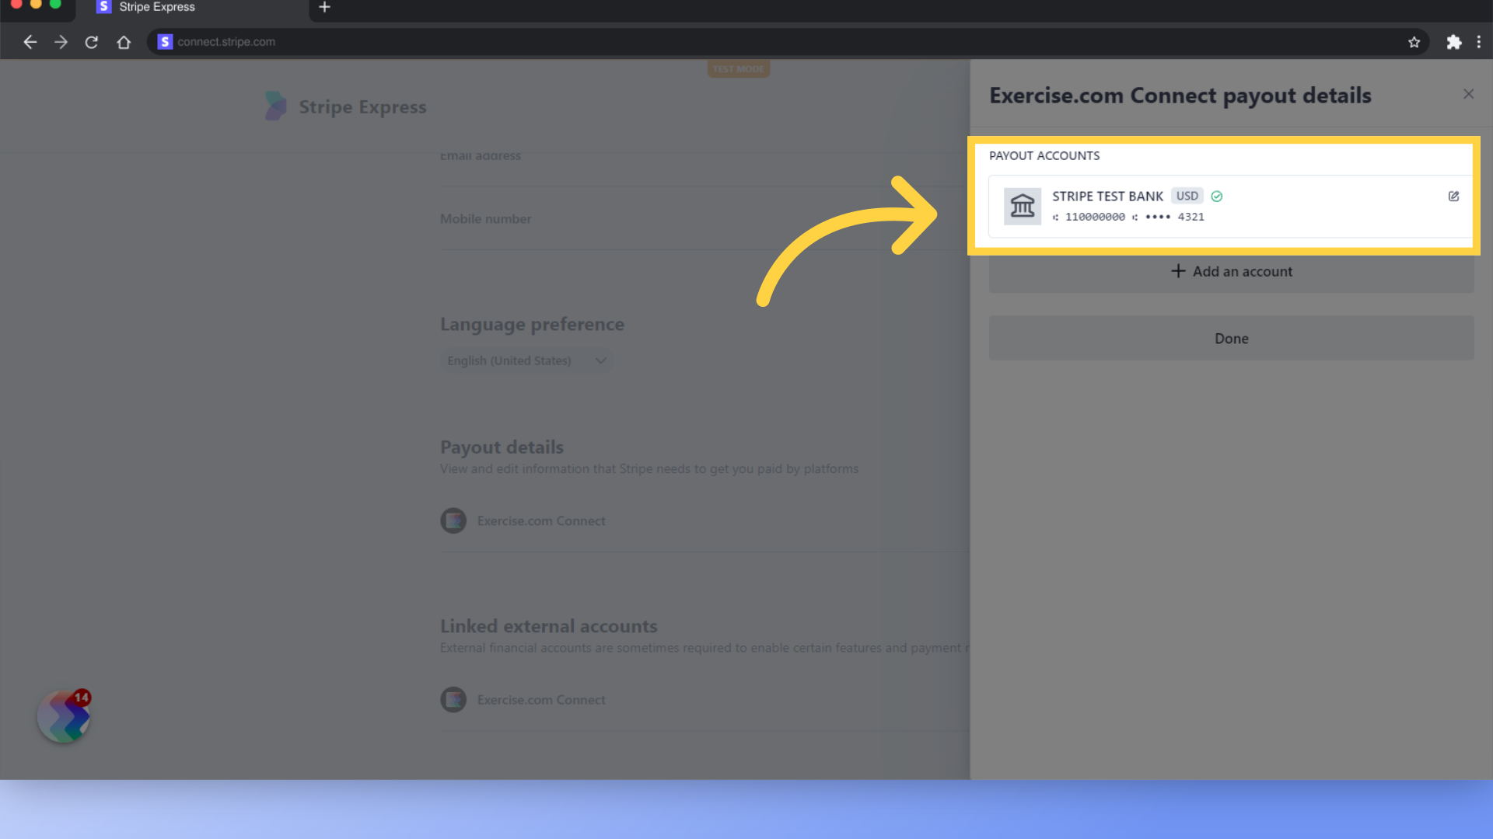Click the new tab plus button

(x=324, y=9)
